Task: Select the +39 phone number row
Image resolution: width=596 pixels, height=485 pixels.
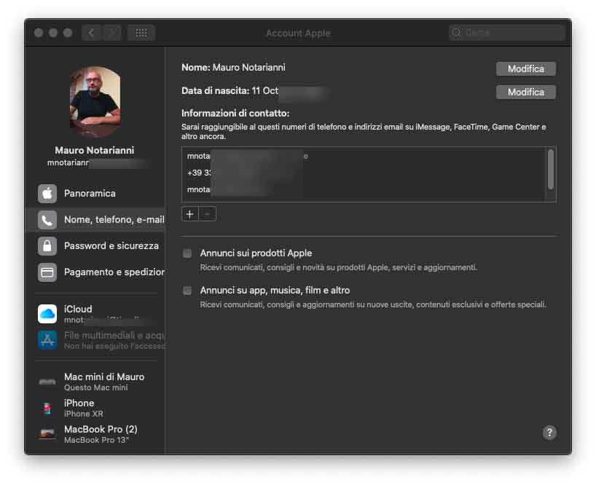Action: point(363,173)
